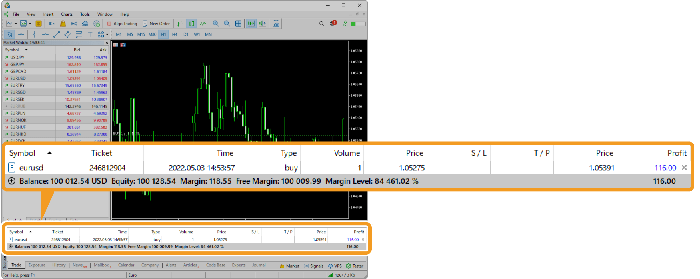Image resolution: width=700 pixels, height=279 pixels.
Task: Open the Tools menu
Action: click(85, 14)
